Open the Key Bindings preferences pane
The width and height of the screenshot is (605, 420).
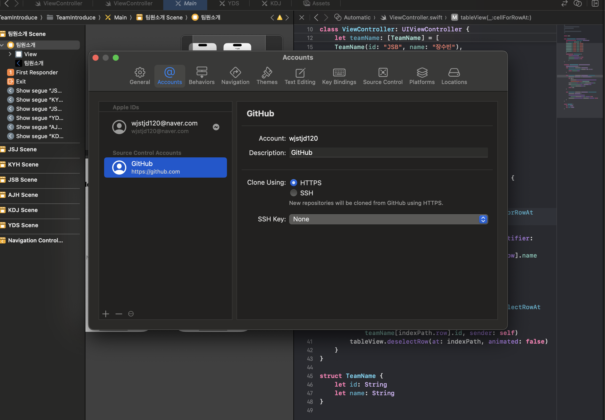point(339,76)
